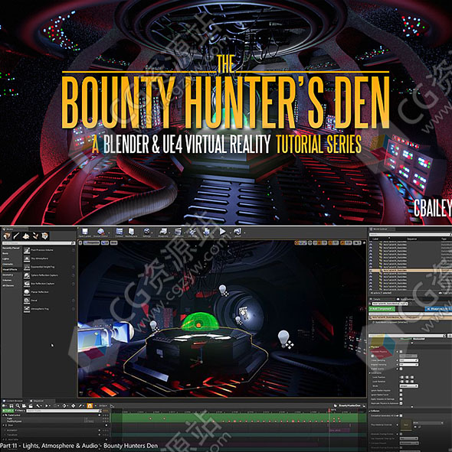The height and width of the screenshot is (452, 452).
Task: Select the Geometry Editing mode icon
Action: [x=44, y=236]
